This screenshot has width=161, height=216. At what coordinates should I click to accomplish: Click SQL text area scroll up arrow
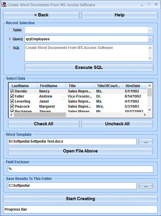[150, 48]
